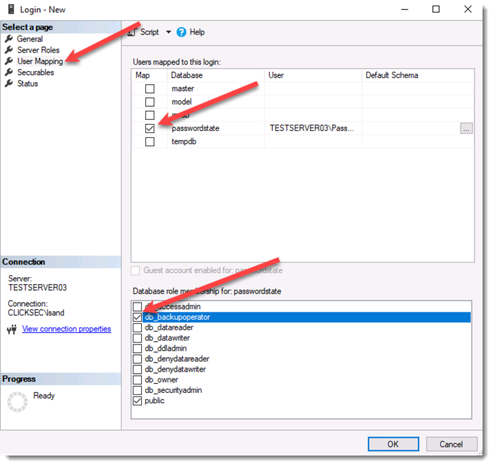Click the Cancel button
Screen dimensions: 493x466
452,444
